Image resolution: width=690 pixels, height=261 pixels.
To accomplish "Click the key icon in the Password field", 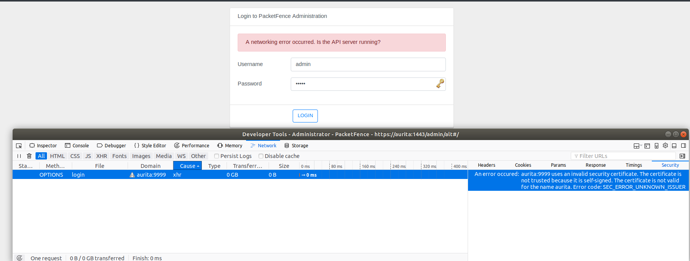I will coord(440,84).
